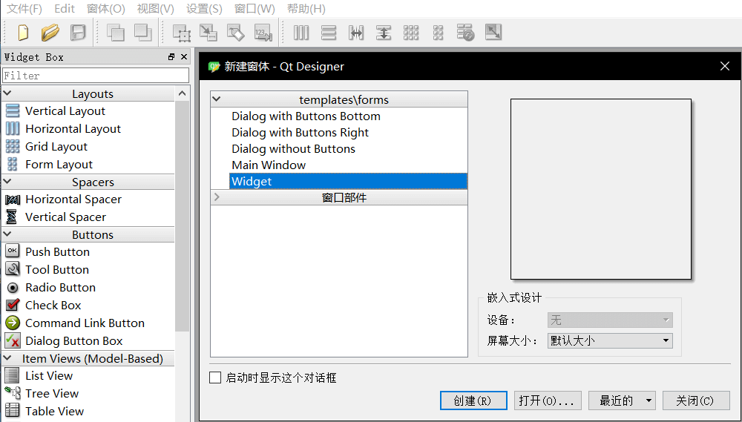Collapse the Buttons category

[7, 234]
